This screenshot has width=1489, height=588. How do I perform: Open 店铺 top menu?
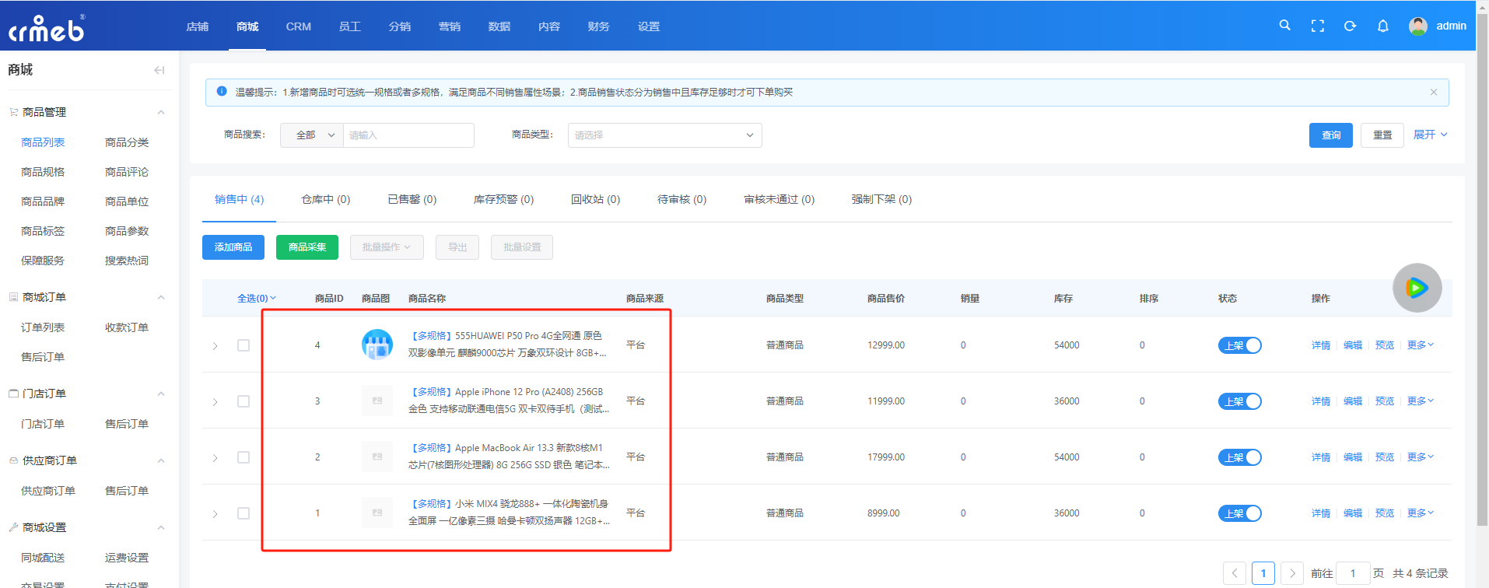click(x=198, y=26)
